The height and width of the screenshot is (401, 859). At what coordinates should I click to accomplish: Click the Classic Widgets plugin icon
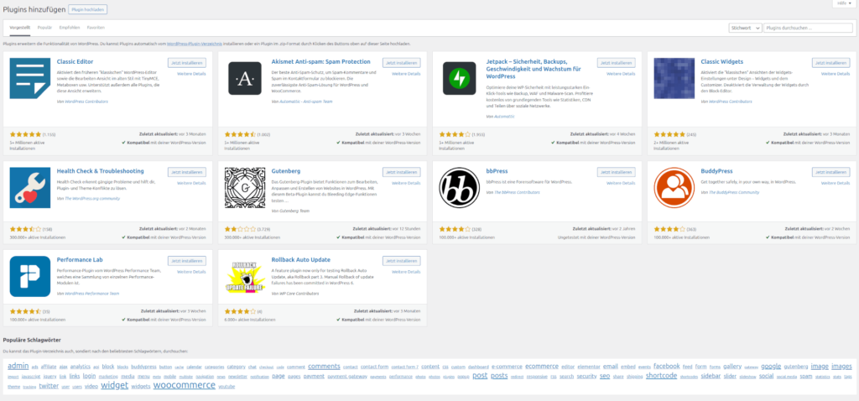click(674, 78)
